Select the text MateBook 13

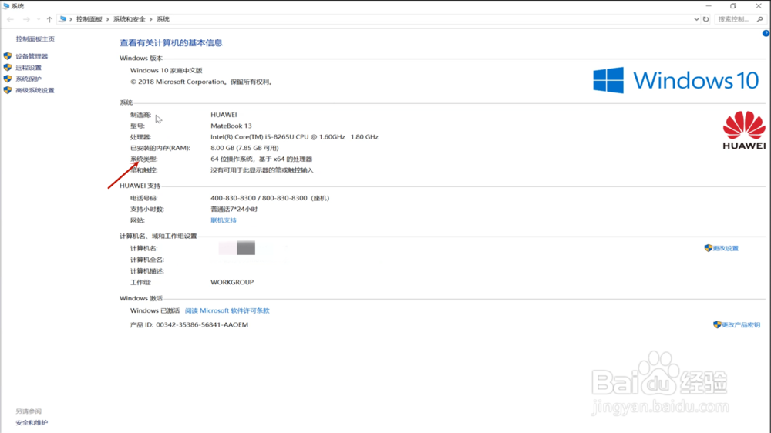[x=231, y=126]
